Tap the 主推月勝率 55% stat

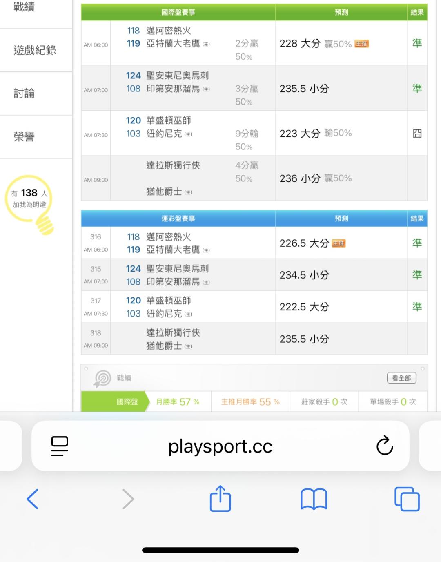(250, 402)
